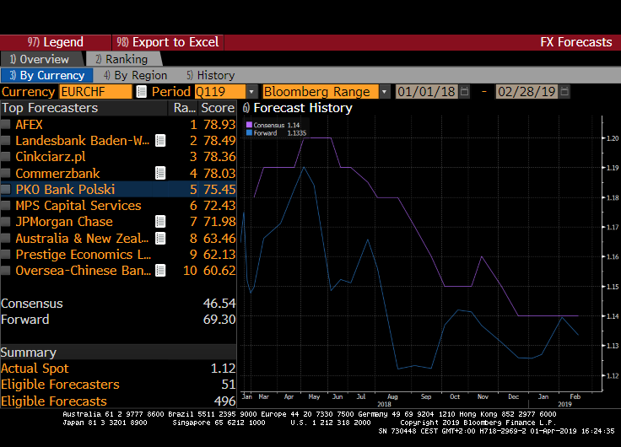621x447 pixels.
Task: Open report icon next to Commerzbank
Action: tap(160, 174)
